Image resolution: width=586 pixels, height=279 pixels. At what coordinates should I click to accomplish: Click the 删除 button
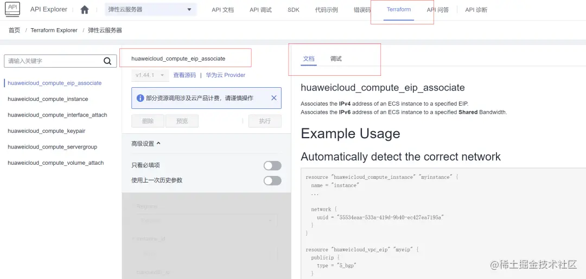pos(148,121)
